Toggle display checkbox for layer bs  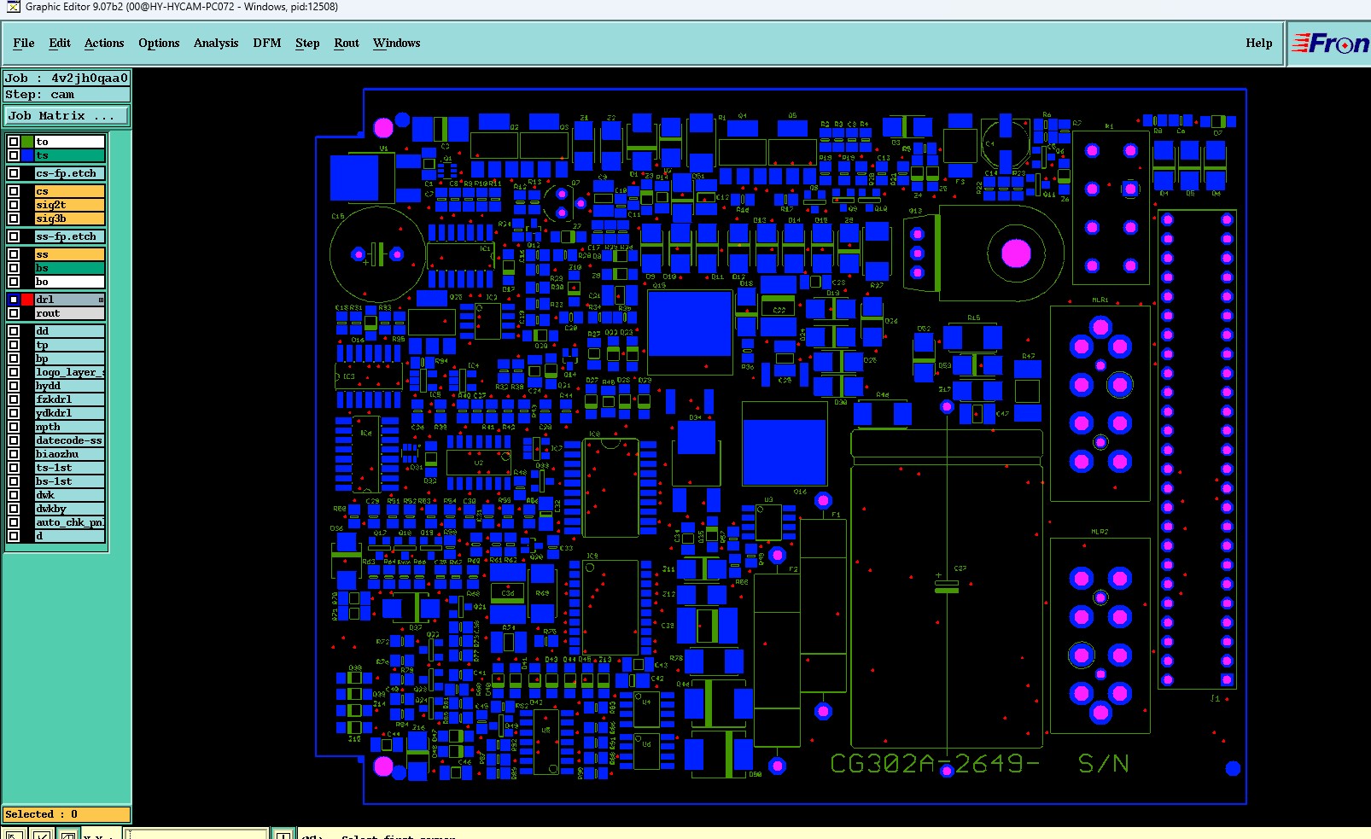click(14, 268)
